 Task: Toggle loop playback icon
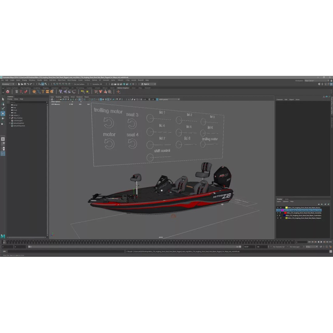[321, 247]
